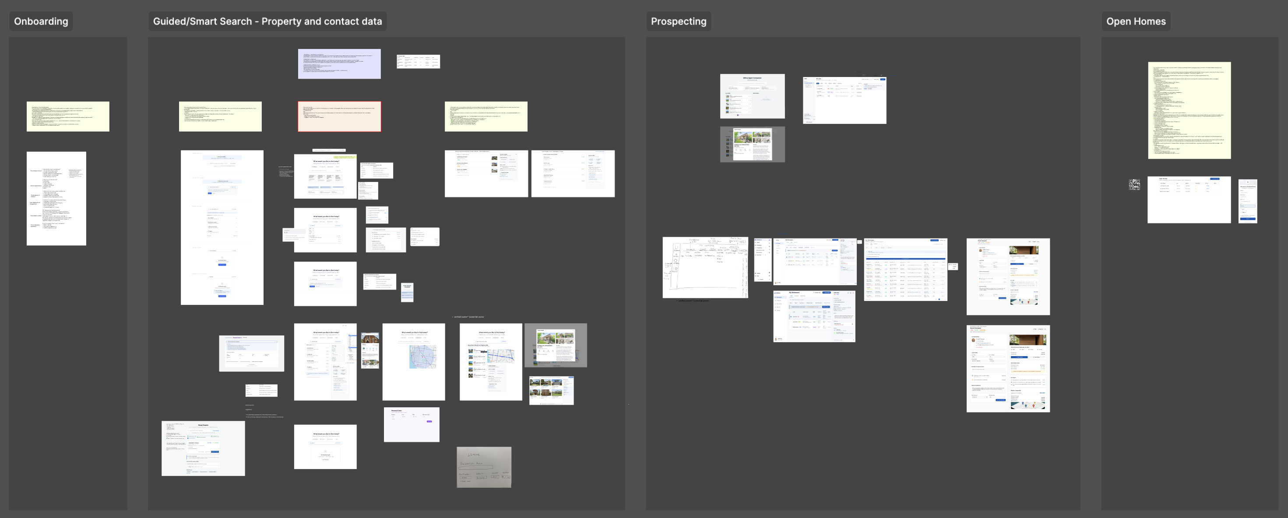Select the Guided/Smart Search section title
The height and width of the screenshot is (518, 1288).
click(267, 21)
